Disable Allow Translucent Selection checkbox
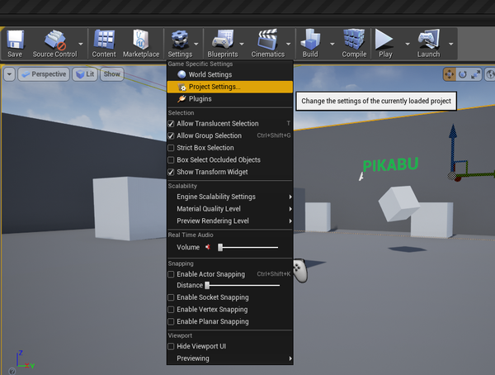This screenshot has width=495, height=375. pos(172,124)
